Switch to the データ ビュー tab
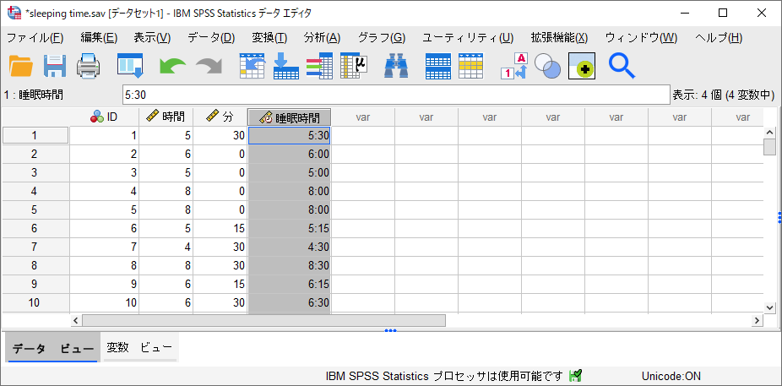The height and width of the screenshot is (386, 782). [52, 348]
